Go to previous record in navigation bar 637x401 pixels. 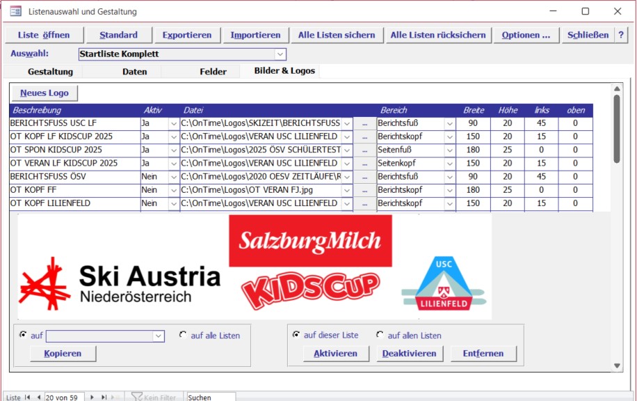pos(38,398)
